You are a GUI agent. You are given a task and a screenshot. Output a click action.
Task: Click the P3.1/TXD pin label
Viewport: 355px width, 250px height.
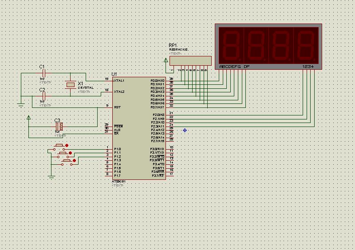[x=157, y=153]
